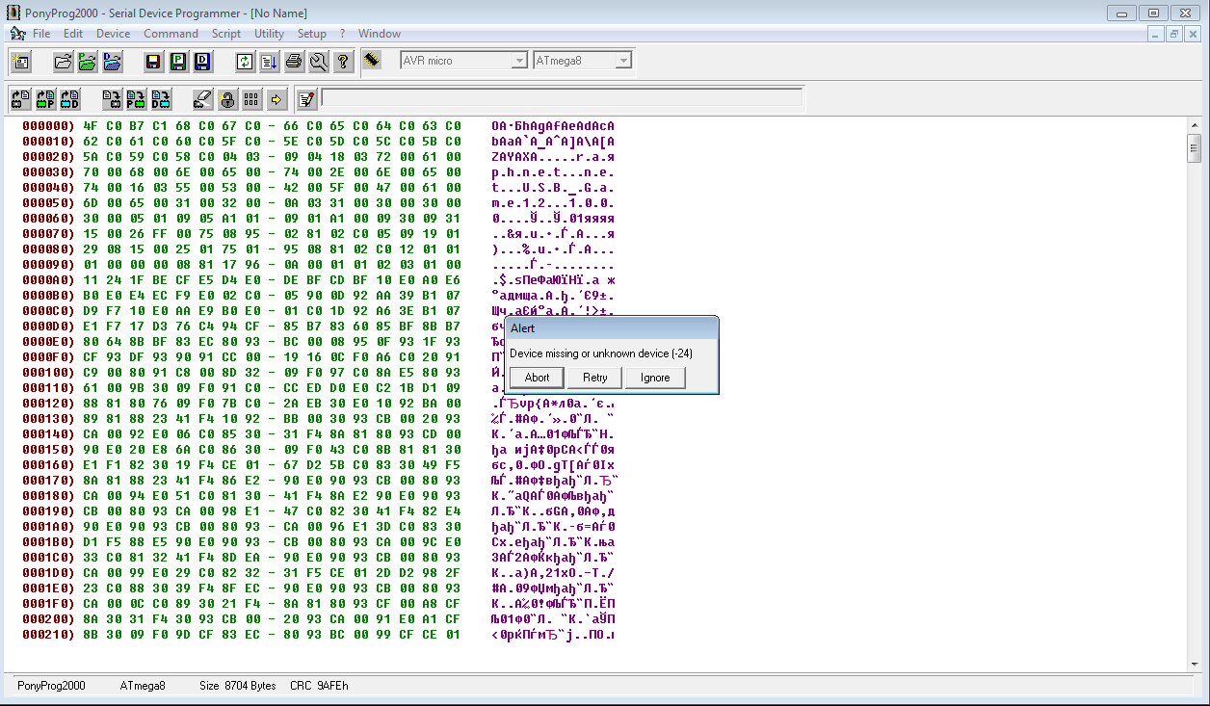The width and height of the screenshot is (1210, 706).
Task: Open the Utility menu
Action: coord(270,34)
